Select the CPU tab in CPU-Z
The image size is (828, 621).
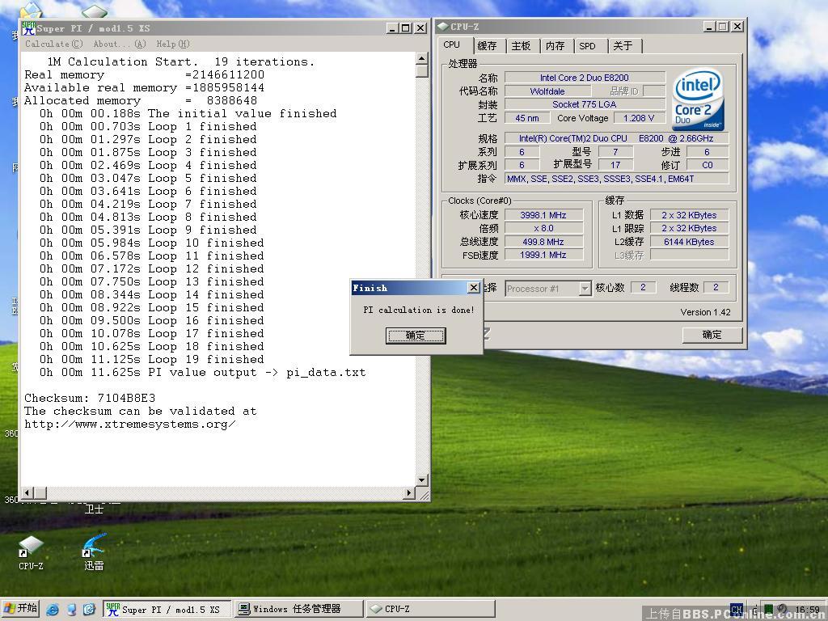pos(452,45)
